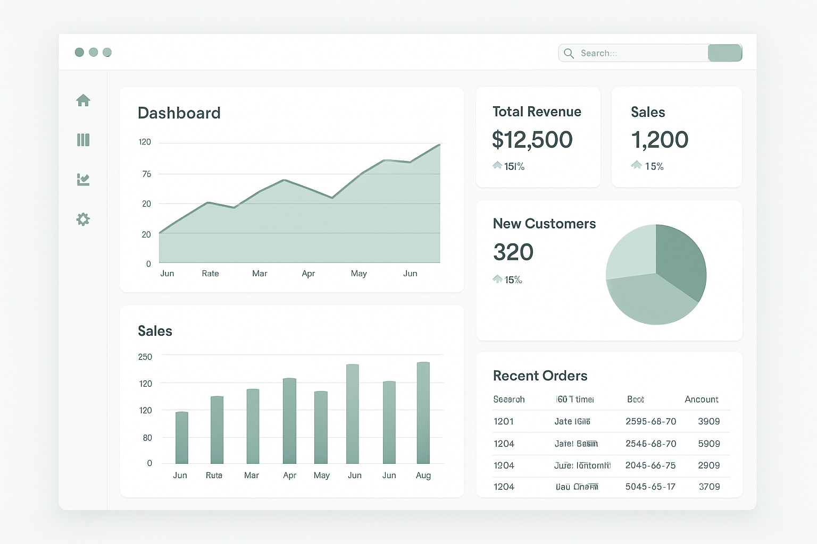Select order 1204 in the 5909 row
The height and width of the screenshot is (544, 817).
504,444
